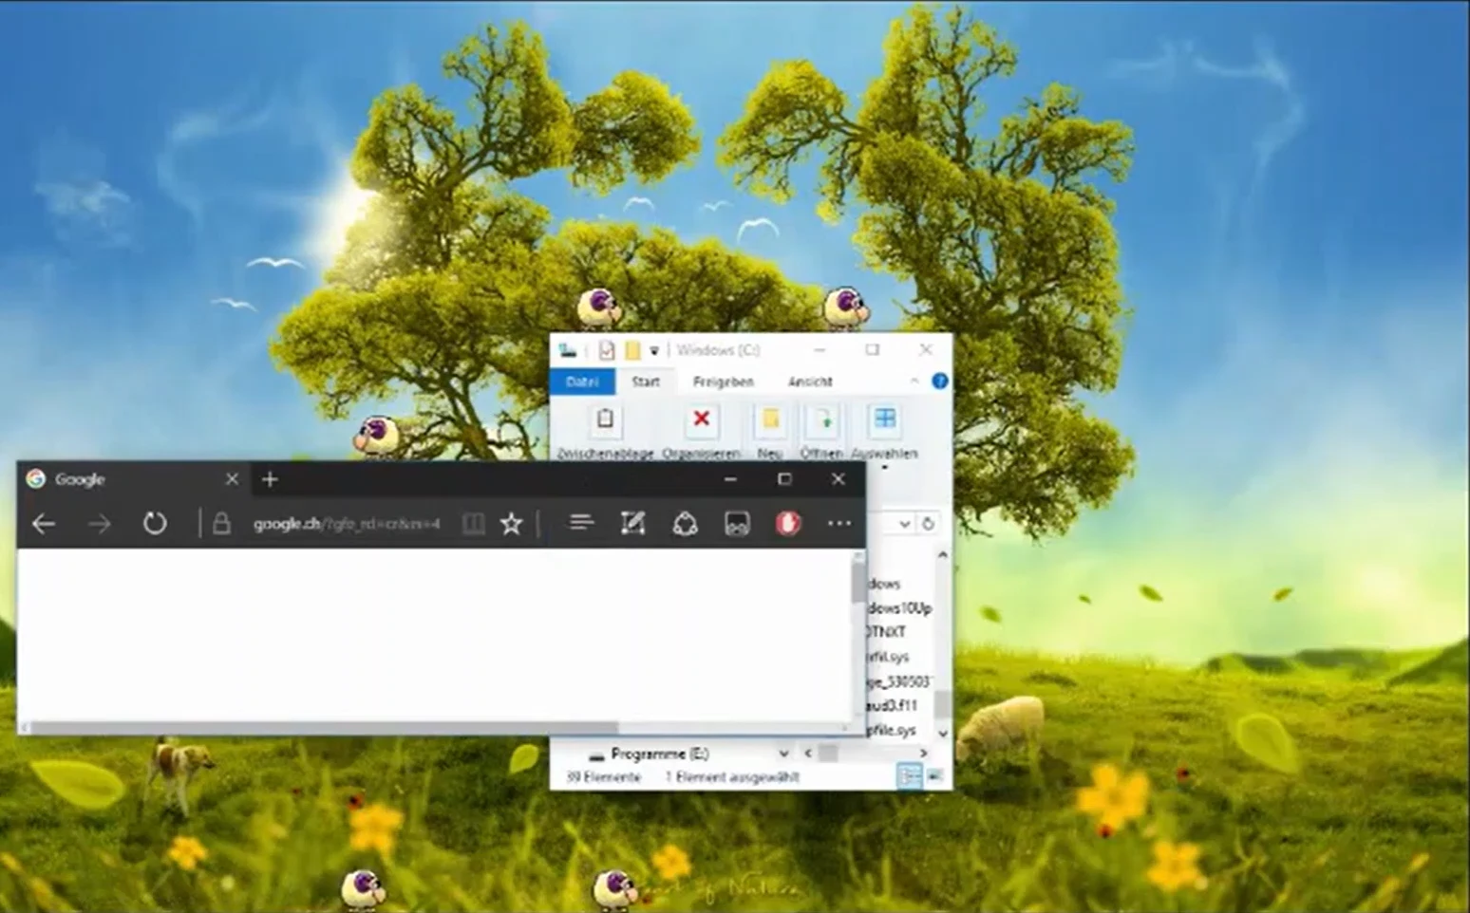Open a new Edge tab
Viewport: 1470px width, 913px height.
(x=270, y=479)
